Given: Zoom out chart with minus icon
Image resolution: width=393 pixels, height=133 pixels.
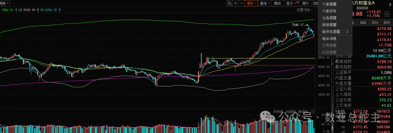Looking at the screenshot, I should click(x=241, y=3).
